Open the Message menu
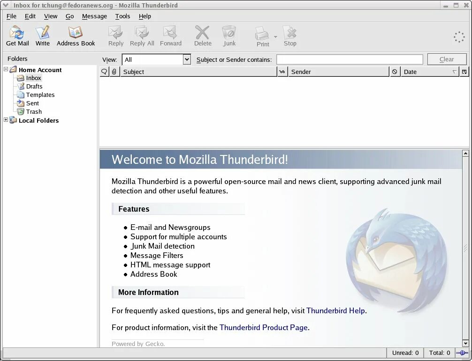The height and width of the screenshot is (361, 472). point(94,16)
